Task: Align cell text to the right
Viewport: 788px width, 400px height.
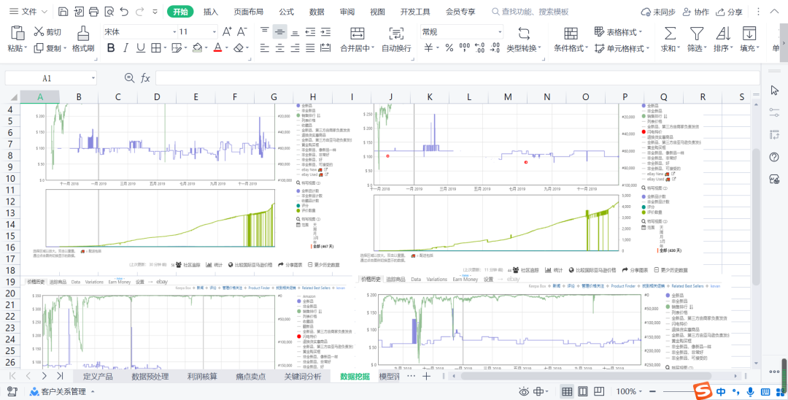Action: tap(295, 48)
